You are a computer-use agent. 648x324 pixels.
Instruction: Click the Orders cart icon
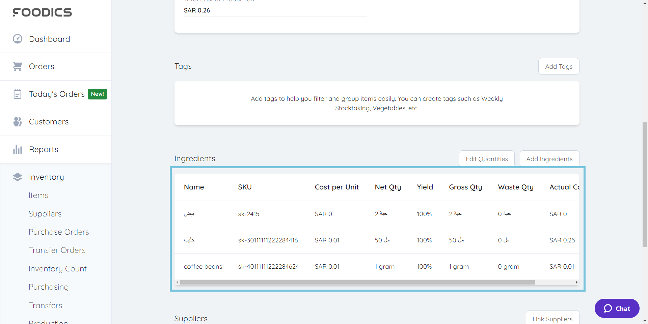[18, 66]
